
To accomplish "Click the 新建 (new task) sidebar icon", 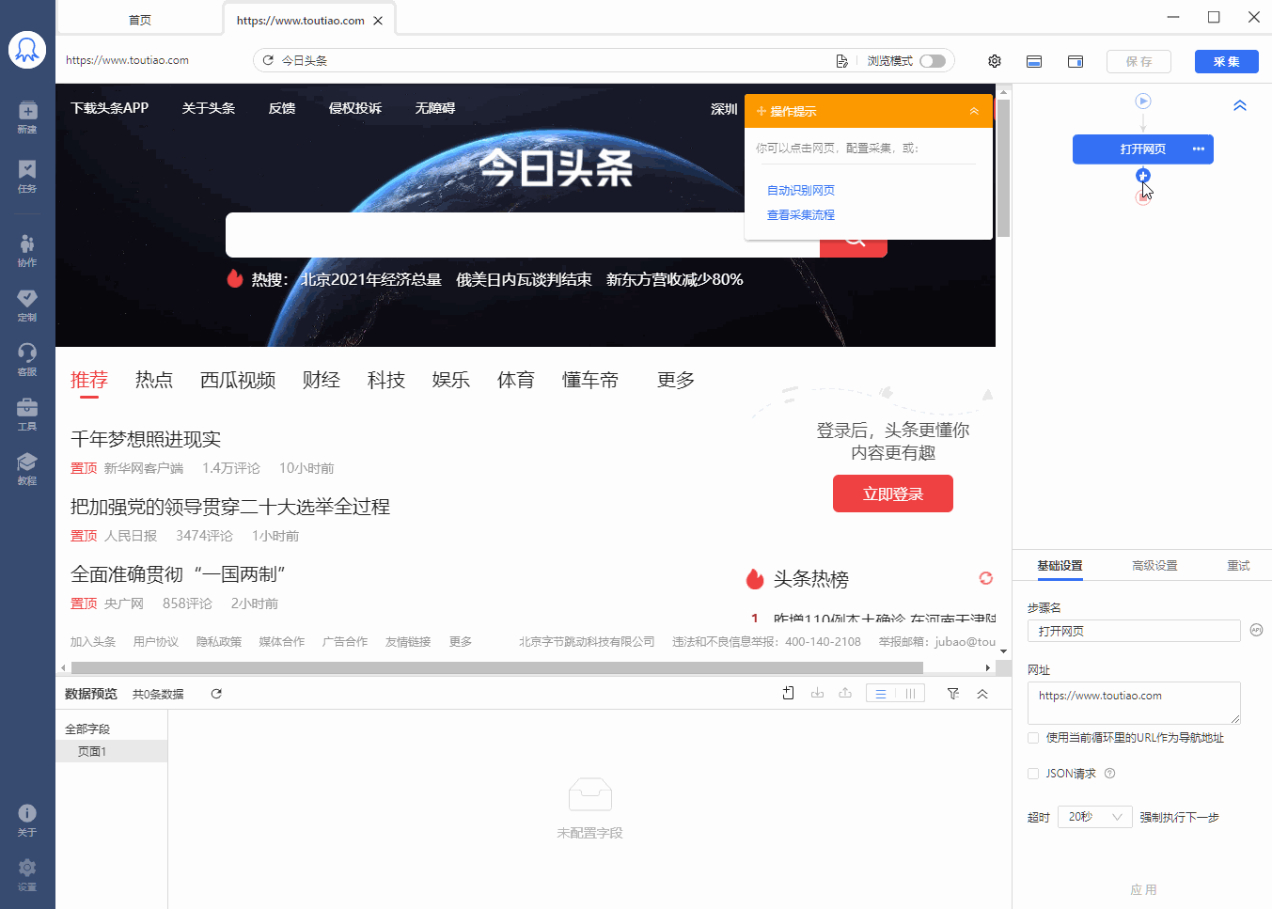I will 27,117.
